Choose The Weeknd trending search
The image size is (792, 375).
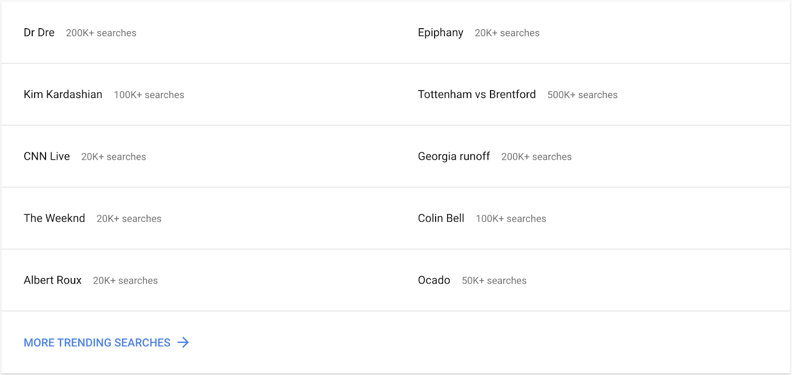[54, 218]
